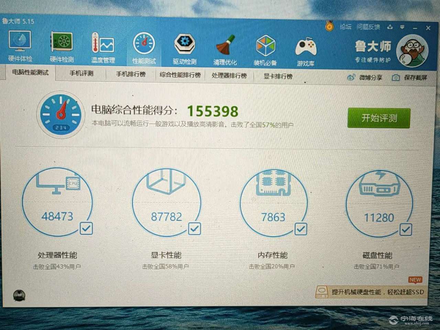
Task: Toggle the 磁盘性能 checkbox
Action: click(406, 230)
